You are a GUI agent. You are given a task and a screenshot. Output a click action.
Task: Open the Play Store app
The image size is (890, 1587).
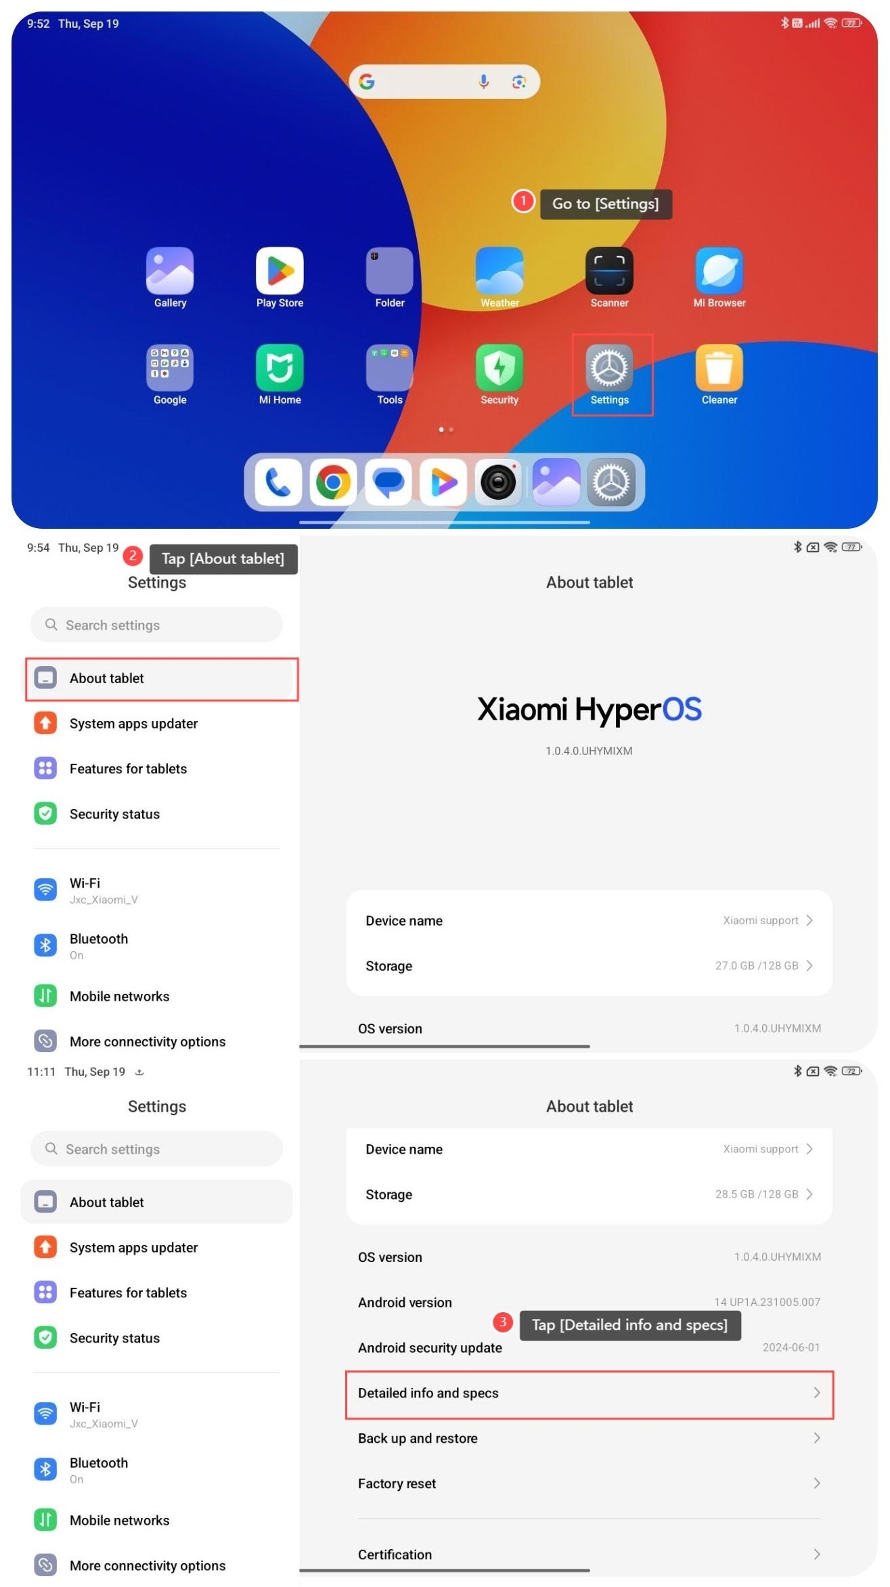[x=280, y=271]
